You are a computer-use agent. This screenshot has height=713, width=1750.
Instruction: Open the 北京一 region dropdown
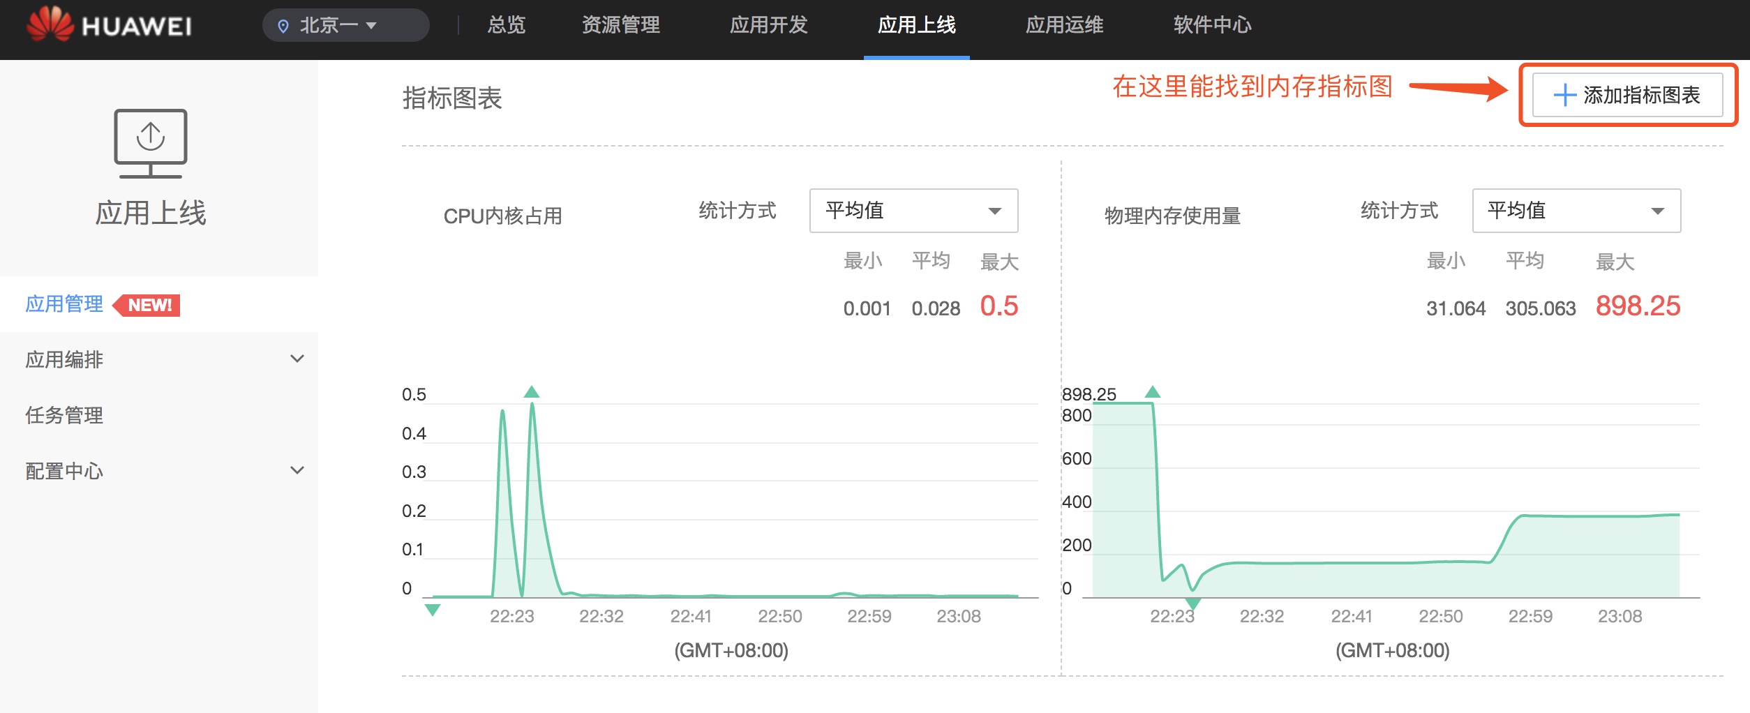(x=345, y=25)
